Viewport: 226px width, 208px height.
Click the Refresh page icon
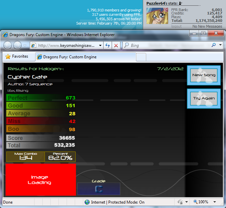[108, 45]
